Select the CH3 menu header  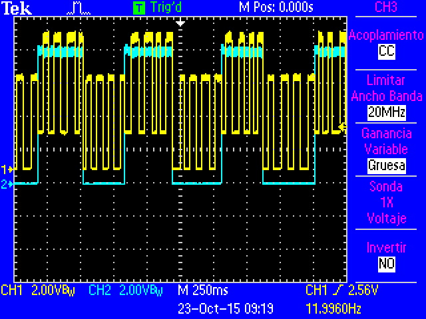point(386,7)
